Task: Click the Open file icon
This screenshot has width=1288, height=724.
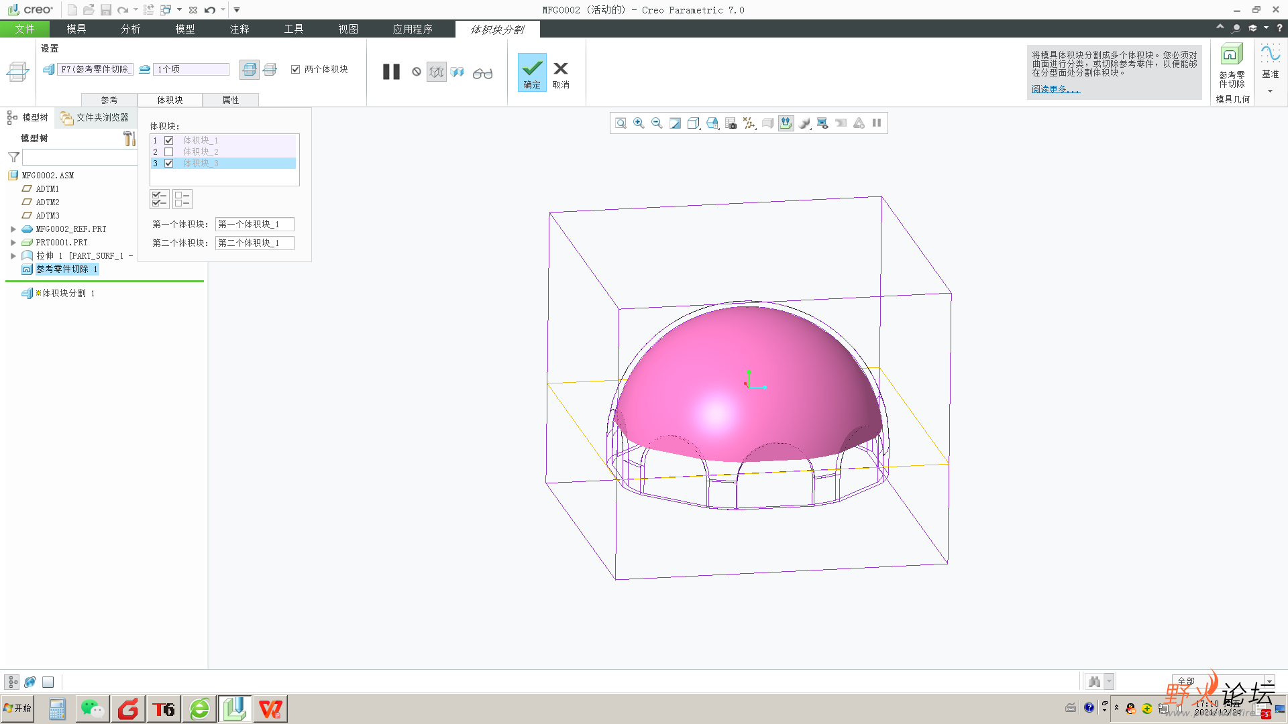Action: 89,10
